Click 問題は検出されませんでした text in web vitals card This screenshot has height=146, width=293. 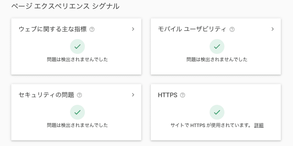pos(77,60)
